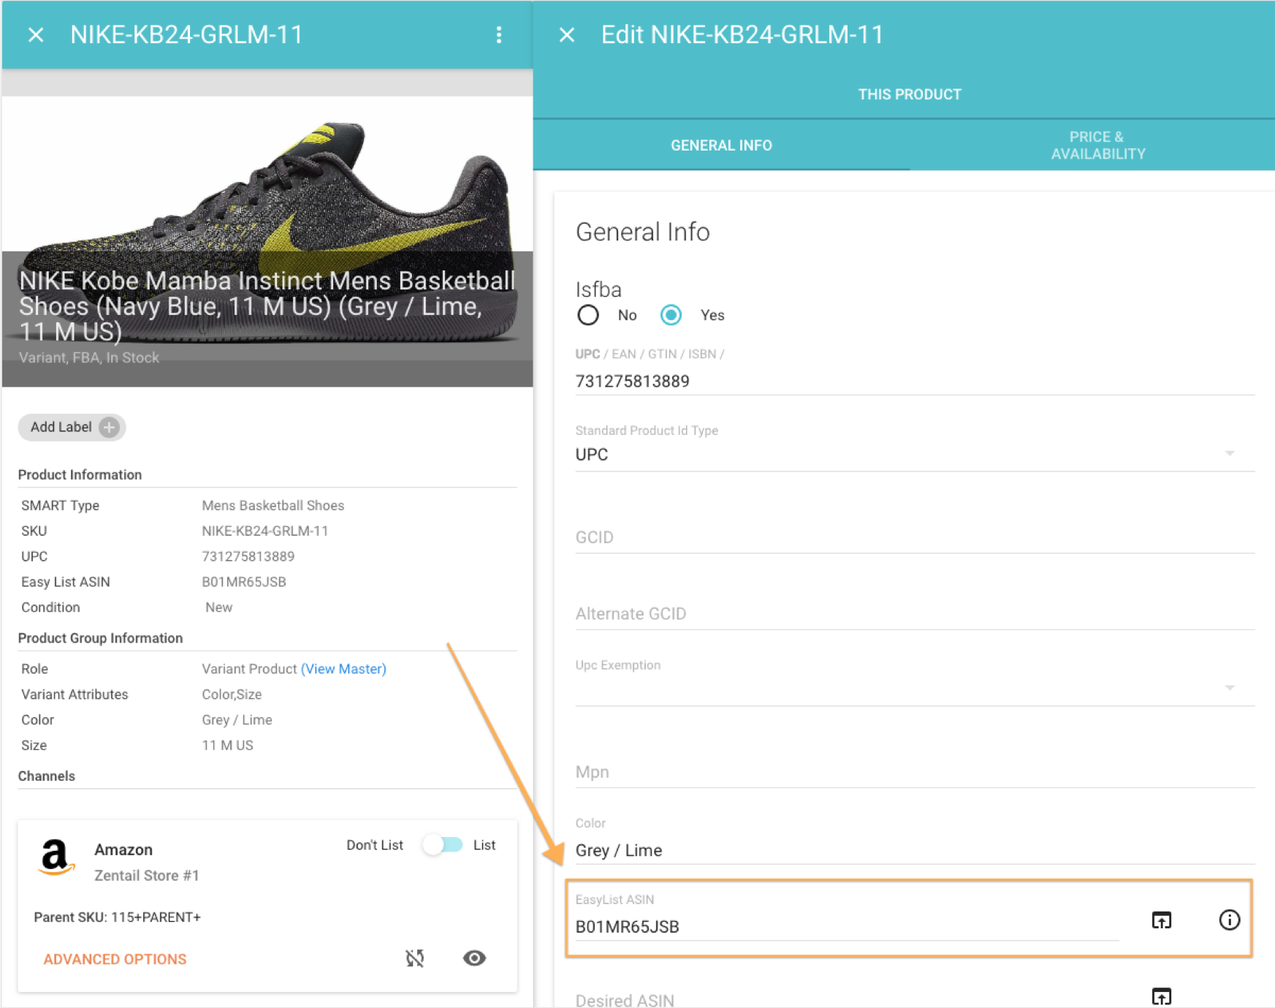
Task: Open EasyList ASIN in new window icon
Action: click(x=1161, y=920)
